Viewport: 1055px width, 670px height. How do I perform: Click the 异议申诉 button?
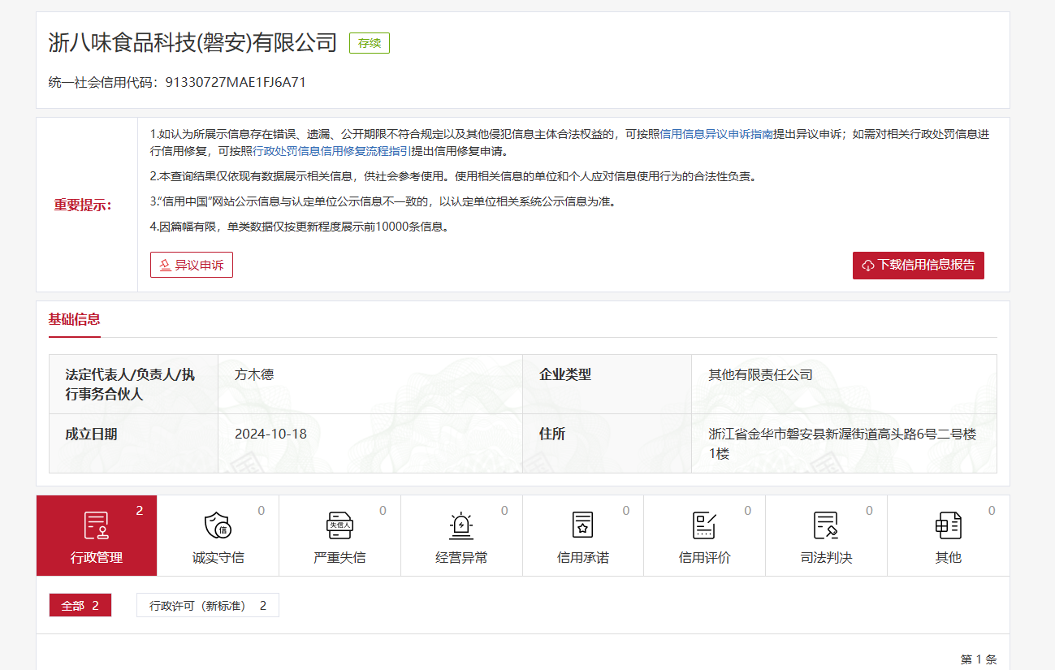coord(192,265)
